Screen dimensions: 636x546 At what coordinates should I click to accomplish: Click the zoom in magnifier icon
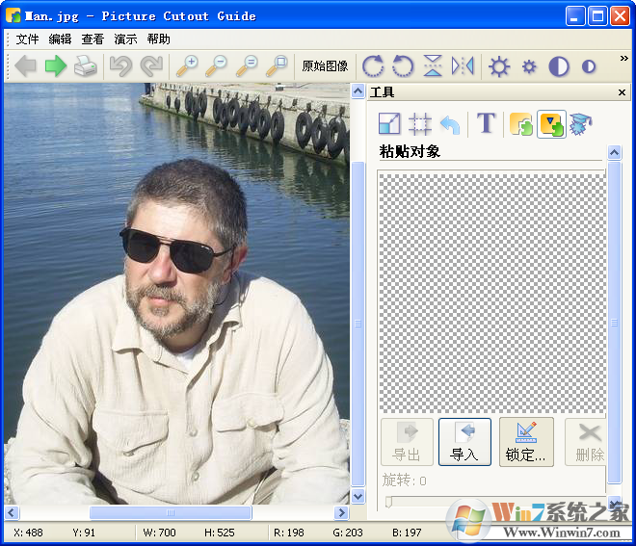pyautogui.click(x=186, y=66)
